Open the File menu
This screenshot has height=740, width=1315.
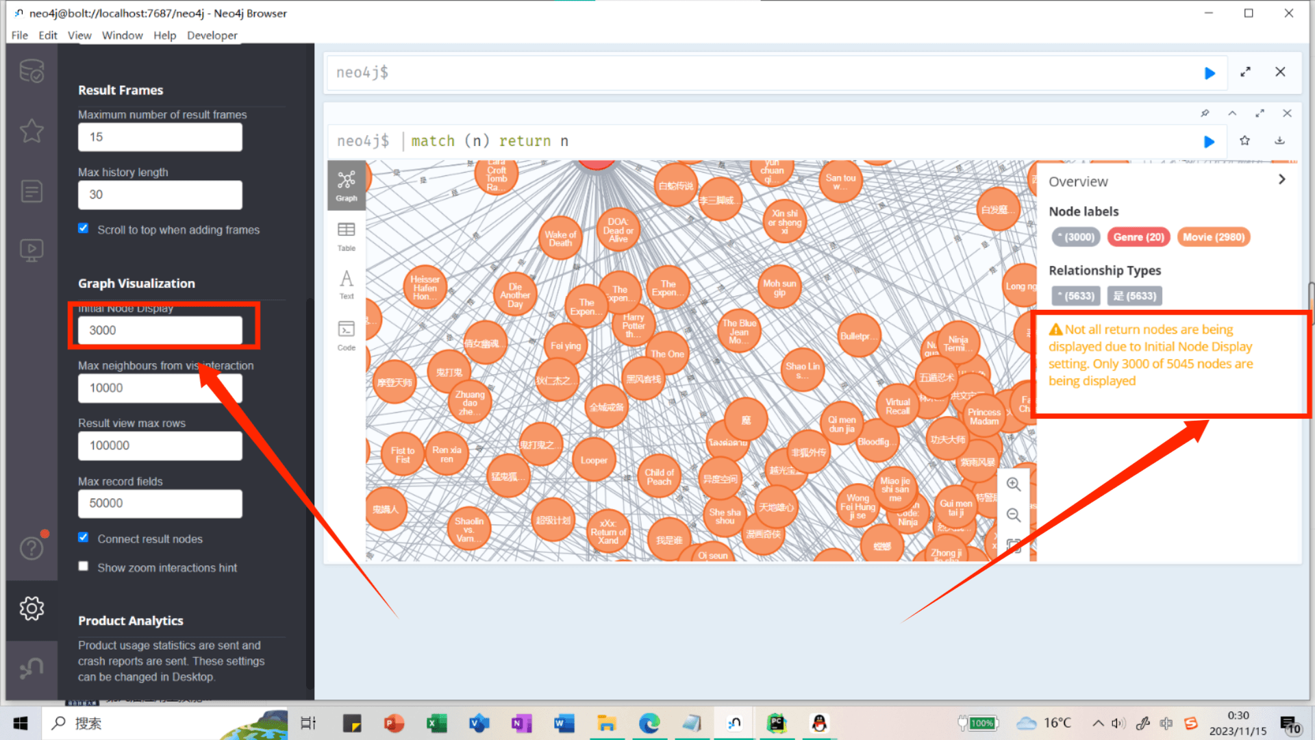pos(20,35)
